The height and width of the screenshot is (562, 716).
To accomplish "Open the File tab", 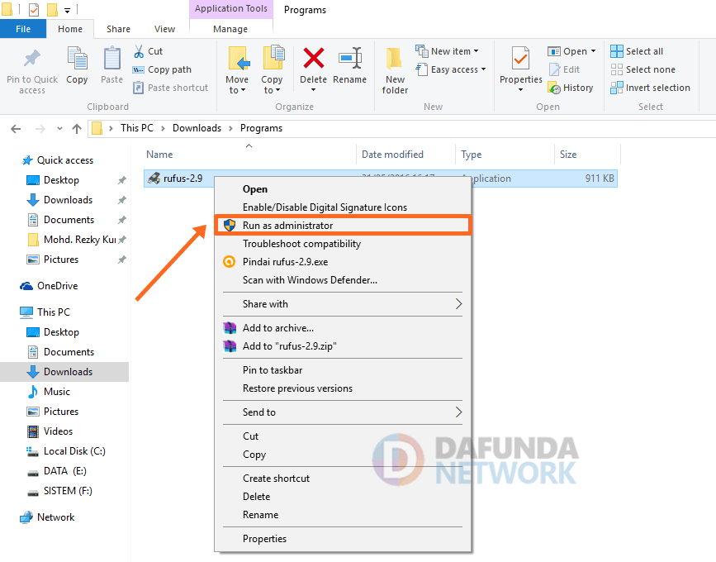I will click(x=23, y=29).
